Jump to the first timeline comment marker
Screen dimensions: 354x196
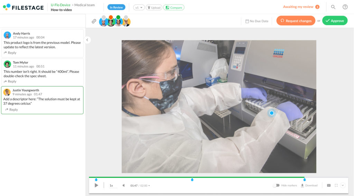tap(96, 179)
